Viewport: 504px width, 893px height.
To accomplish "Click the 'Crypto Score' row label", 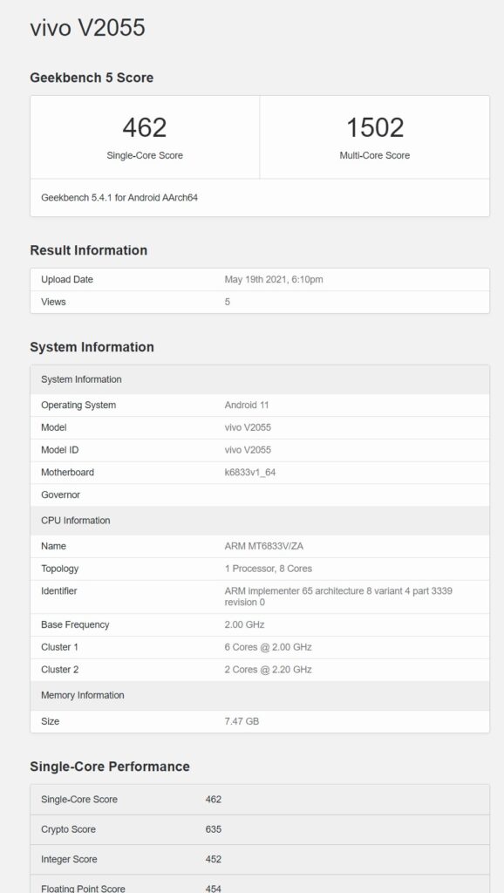I will pyautogui.click(x=68, y=829).
